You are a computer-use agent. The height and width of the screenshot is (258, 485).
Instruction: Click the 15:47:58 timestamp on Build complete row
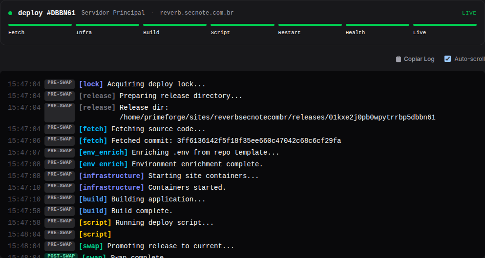tap(24, 211)
